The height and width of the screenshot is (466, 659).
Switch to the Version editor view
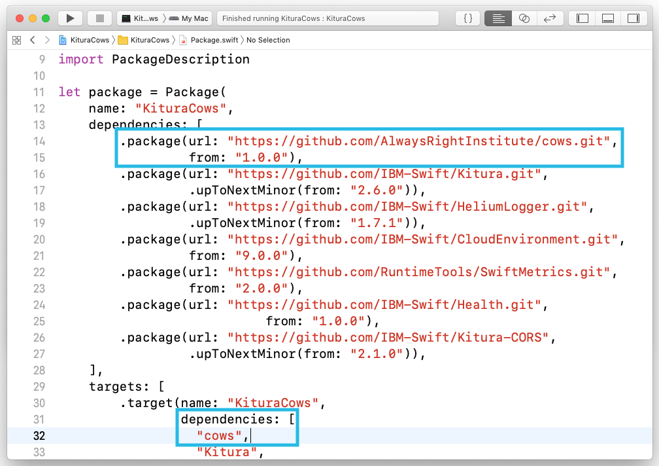[x=550, y=18]
